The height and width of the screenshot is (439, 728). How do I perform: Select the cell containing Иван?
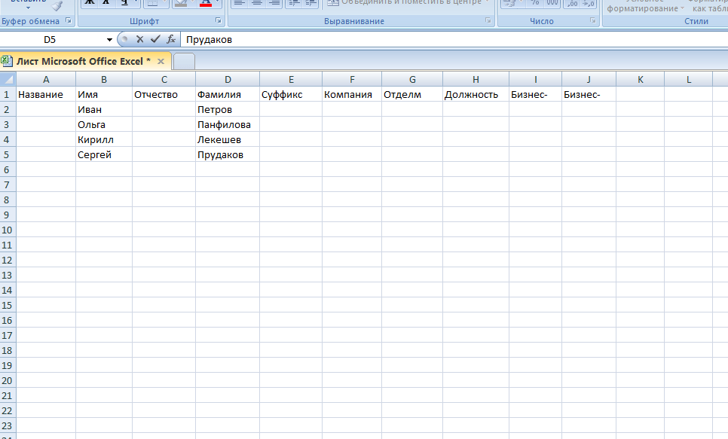click(x=104, y=109)
